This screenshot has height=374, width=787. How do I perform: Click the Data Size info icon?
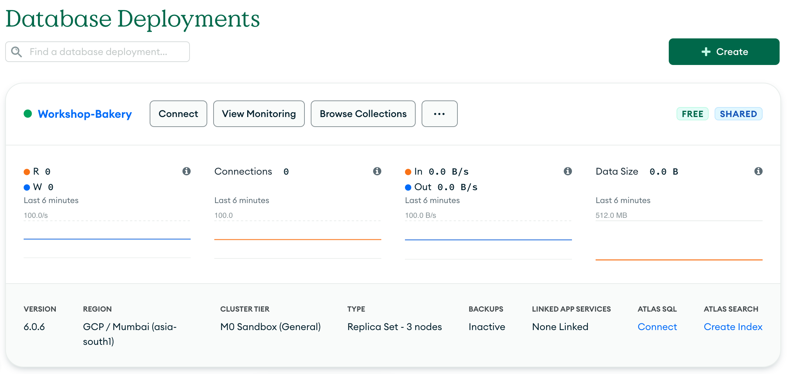[759, 171]
